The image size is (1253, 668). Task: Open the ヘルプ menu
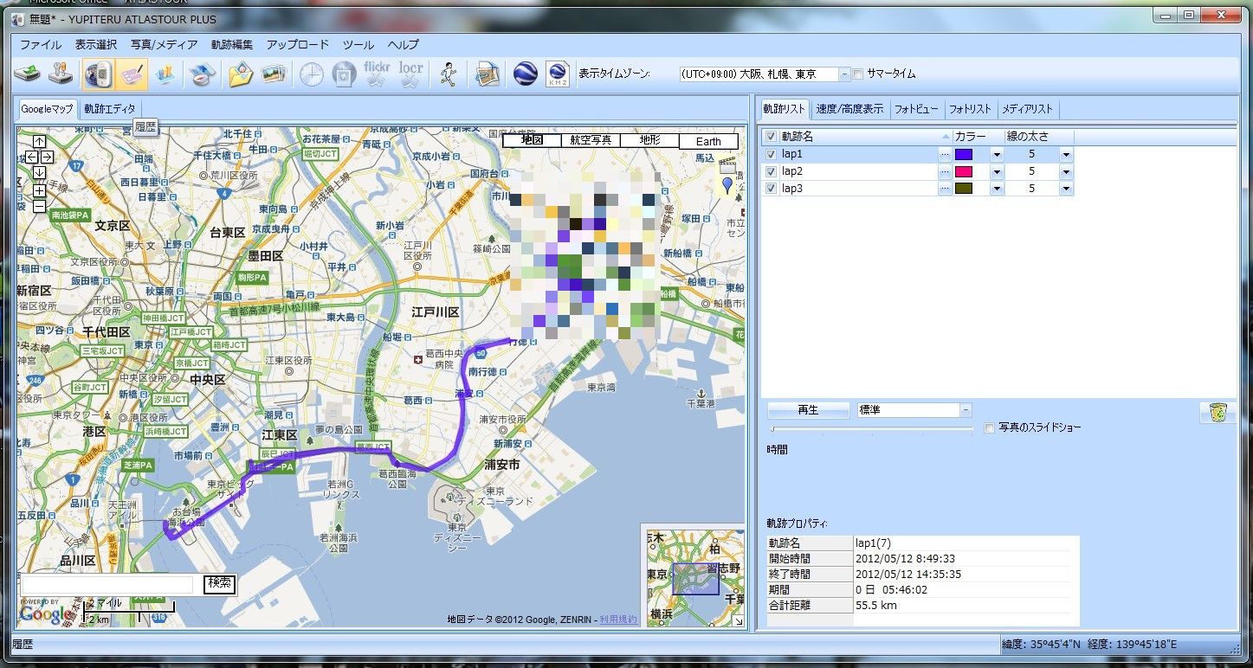point(404,45)
